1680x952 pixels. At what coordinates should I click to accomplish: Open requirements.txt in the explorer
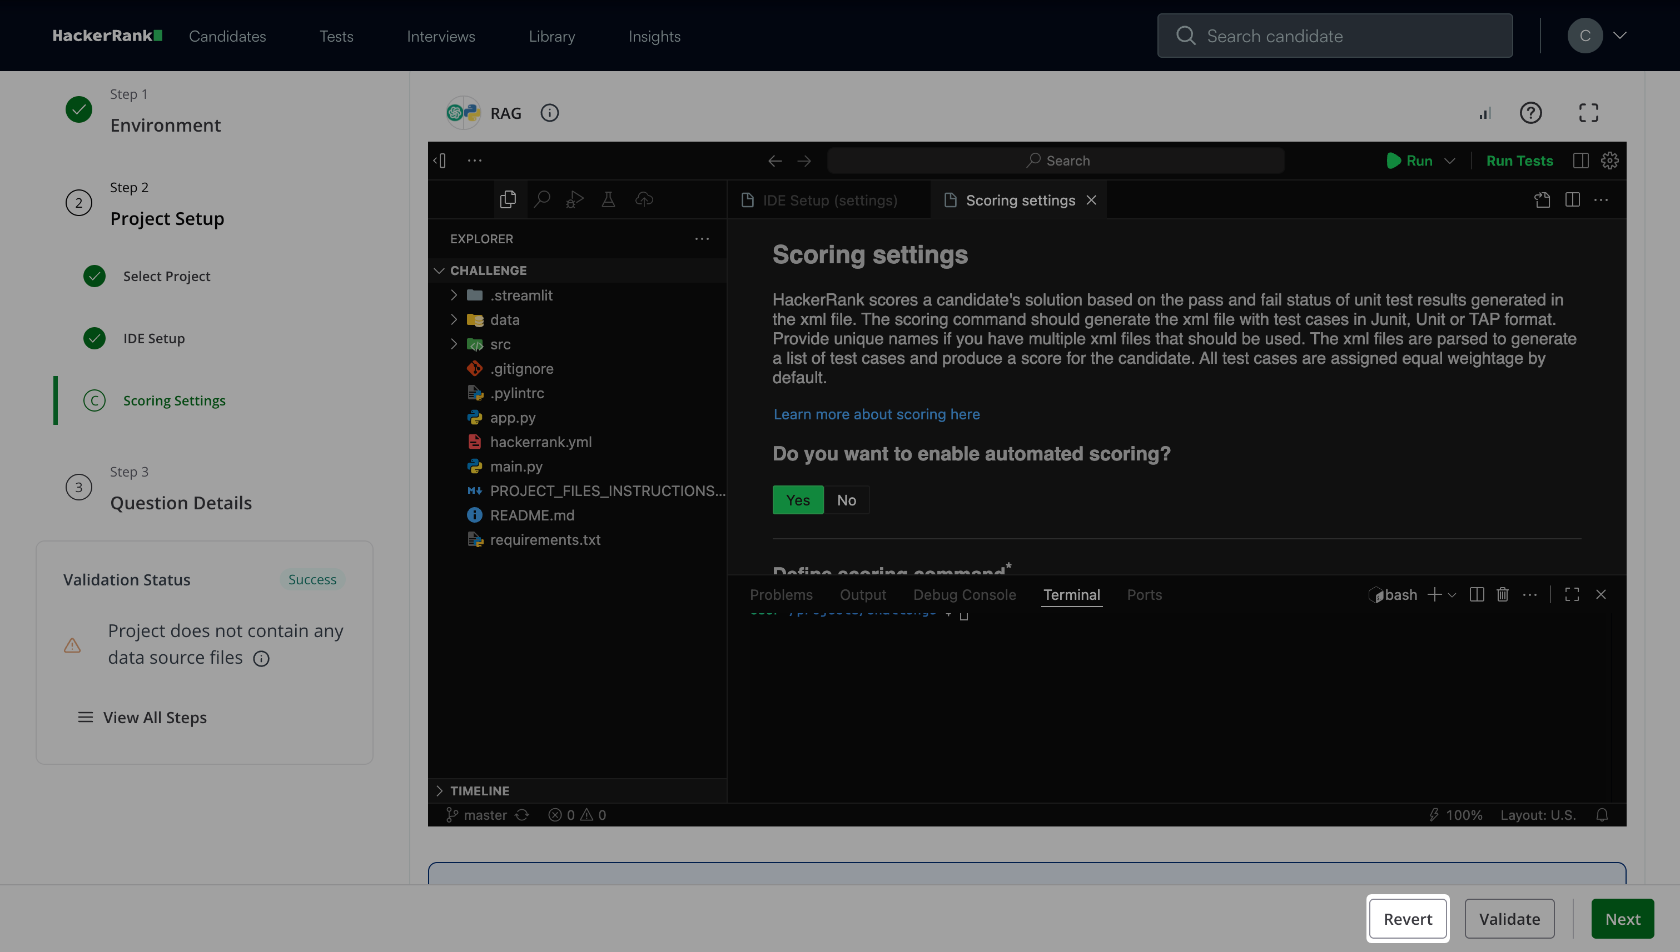click(545, 539)
